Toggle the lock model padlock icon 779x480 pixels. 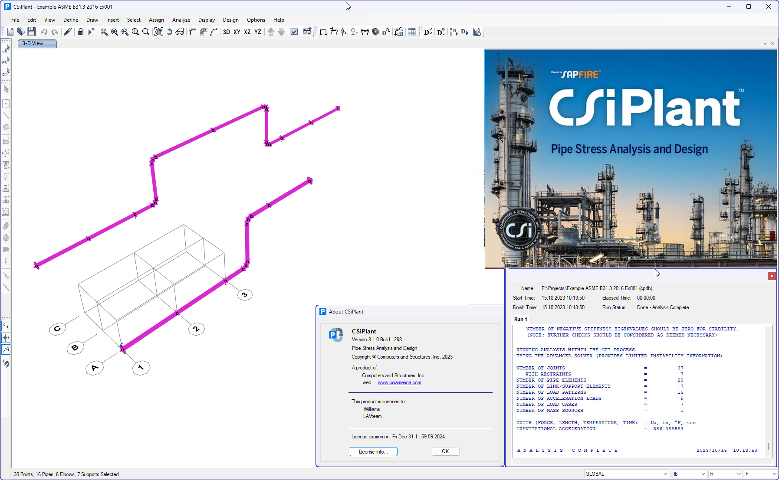click(x=80, y=32)
